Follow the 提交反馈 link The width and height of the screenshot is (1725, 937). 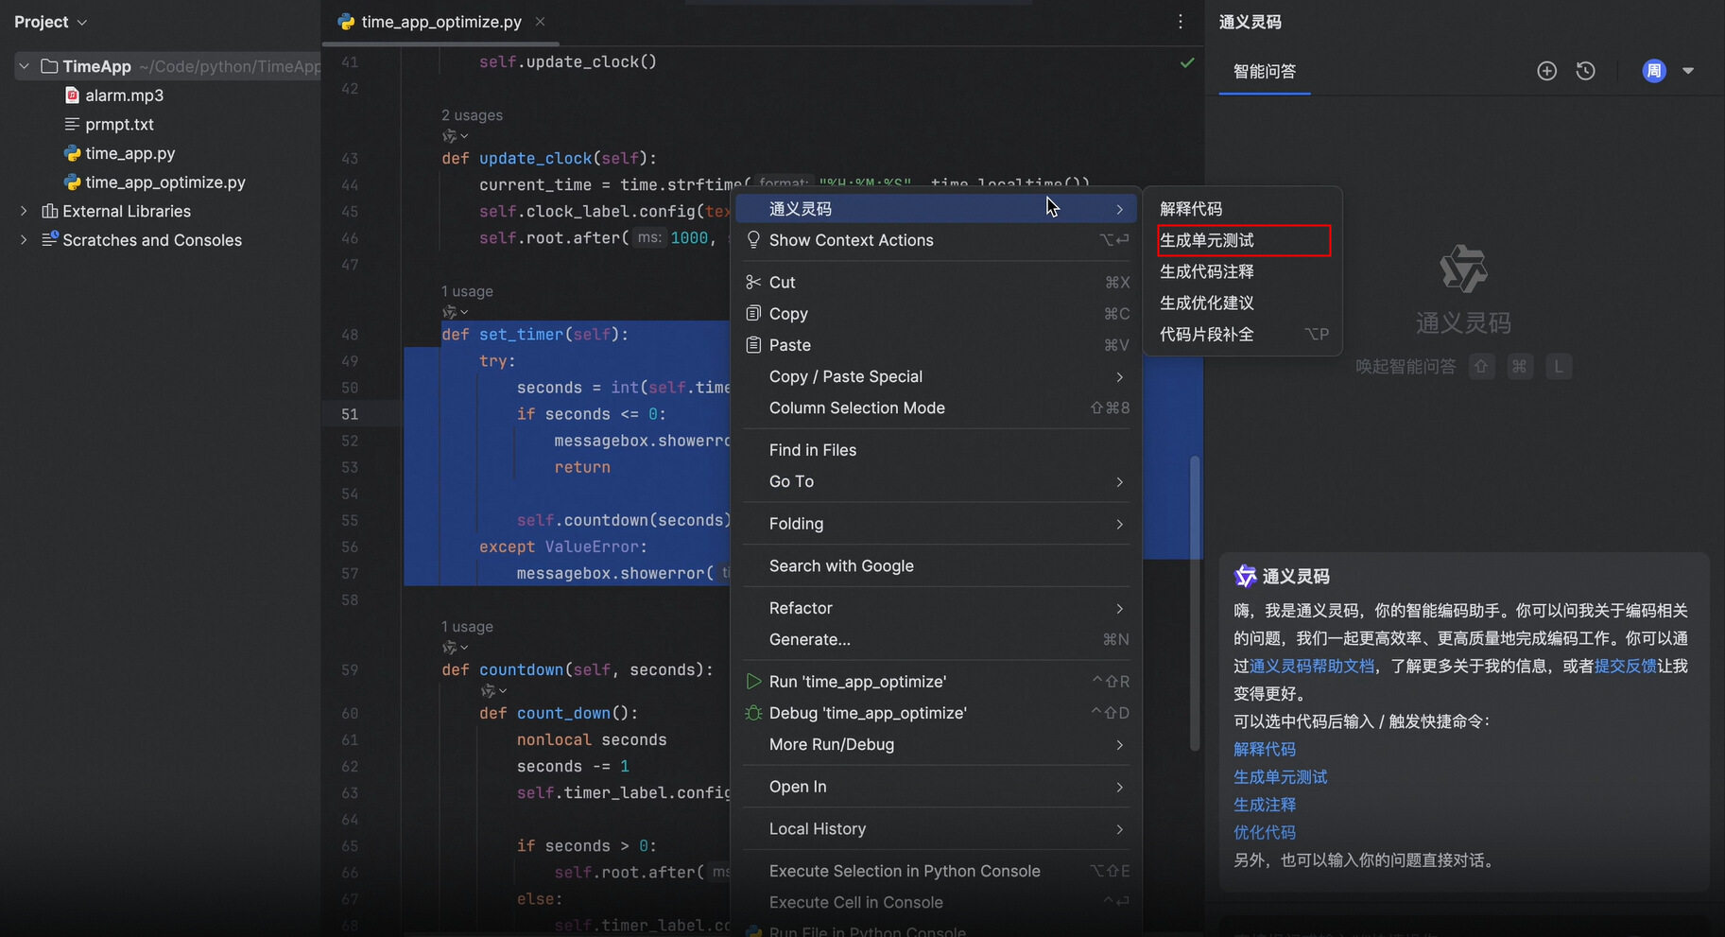tap(1626, 666)
